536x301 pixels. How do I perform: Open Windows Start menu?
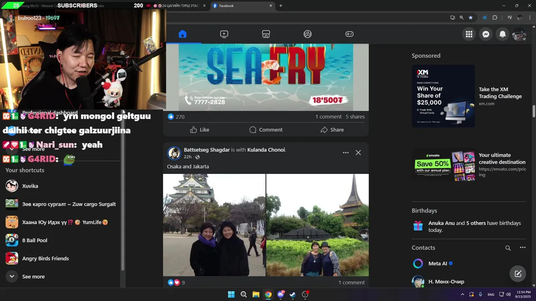point(231,294)
